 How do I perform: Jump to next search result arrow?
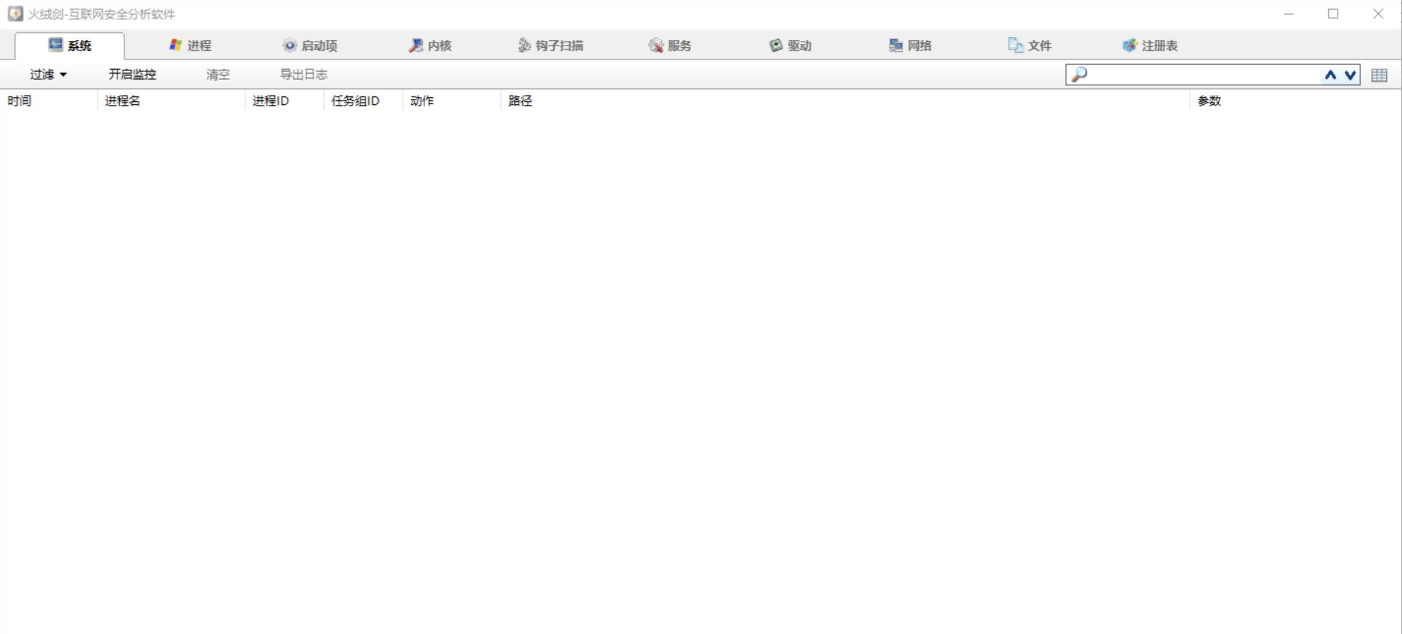point(1350,75)
